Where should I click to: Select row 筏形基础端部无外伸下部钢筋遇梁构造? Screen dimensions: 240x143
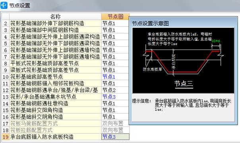pos(55,43)
